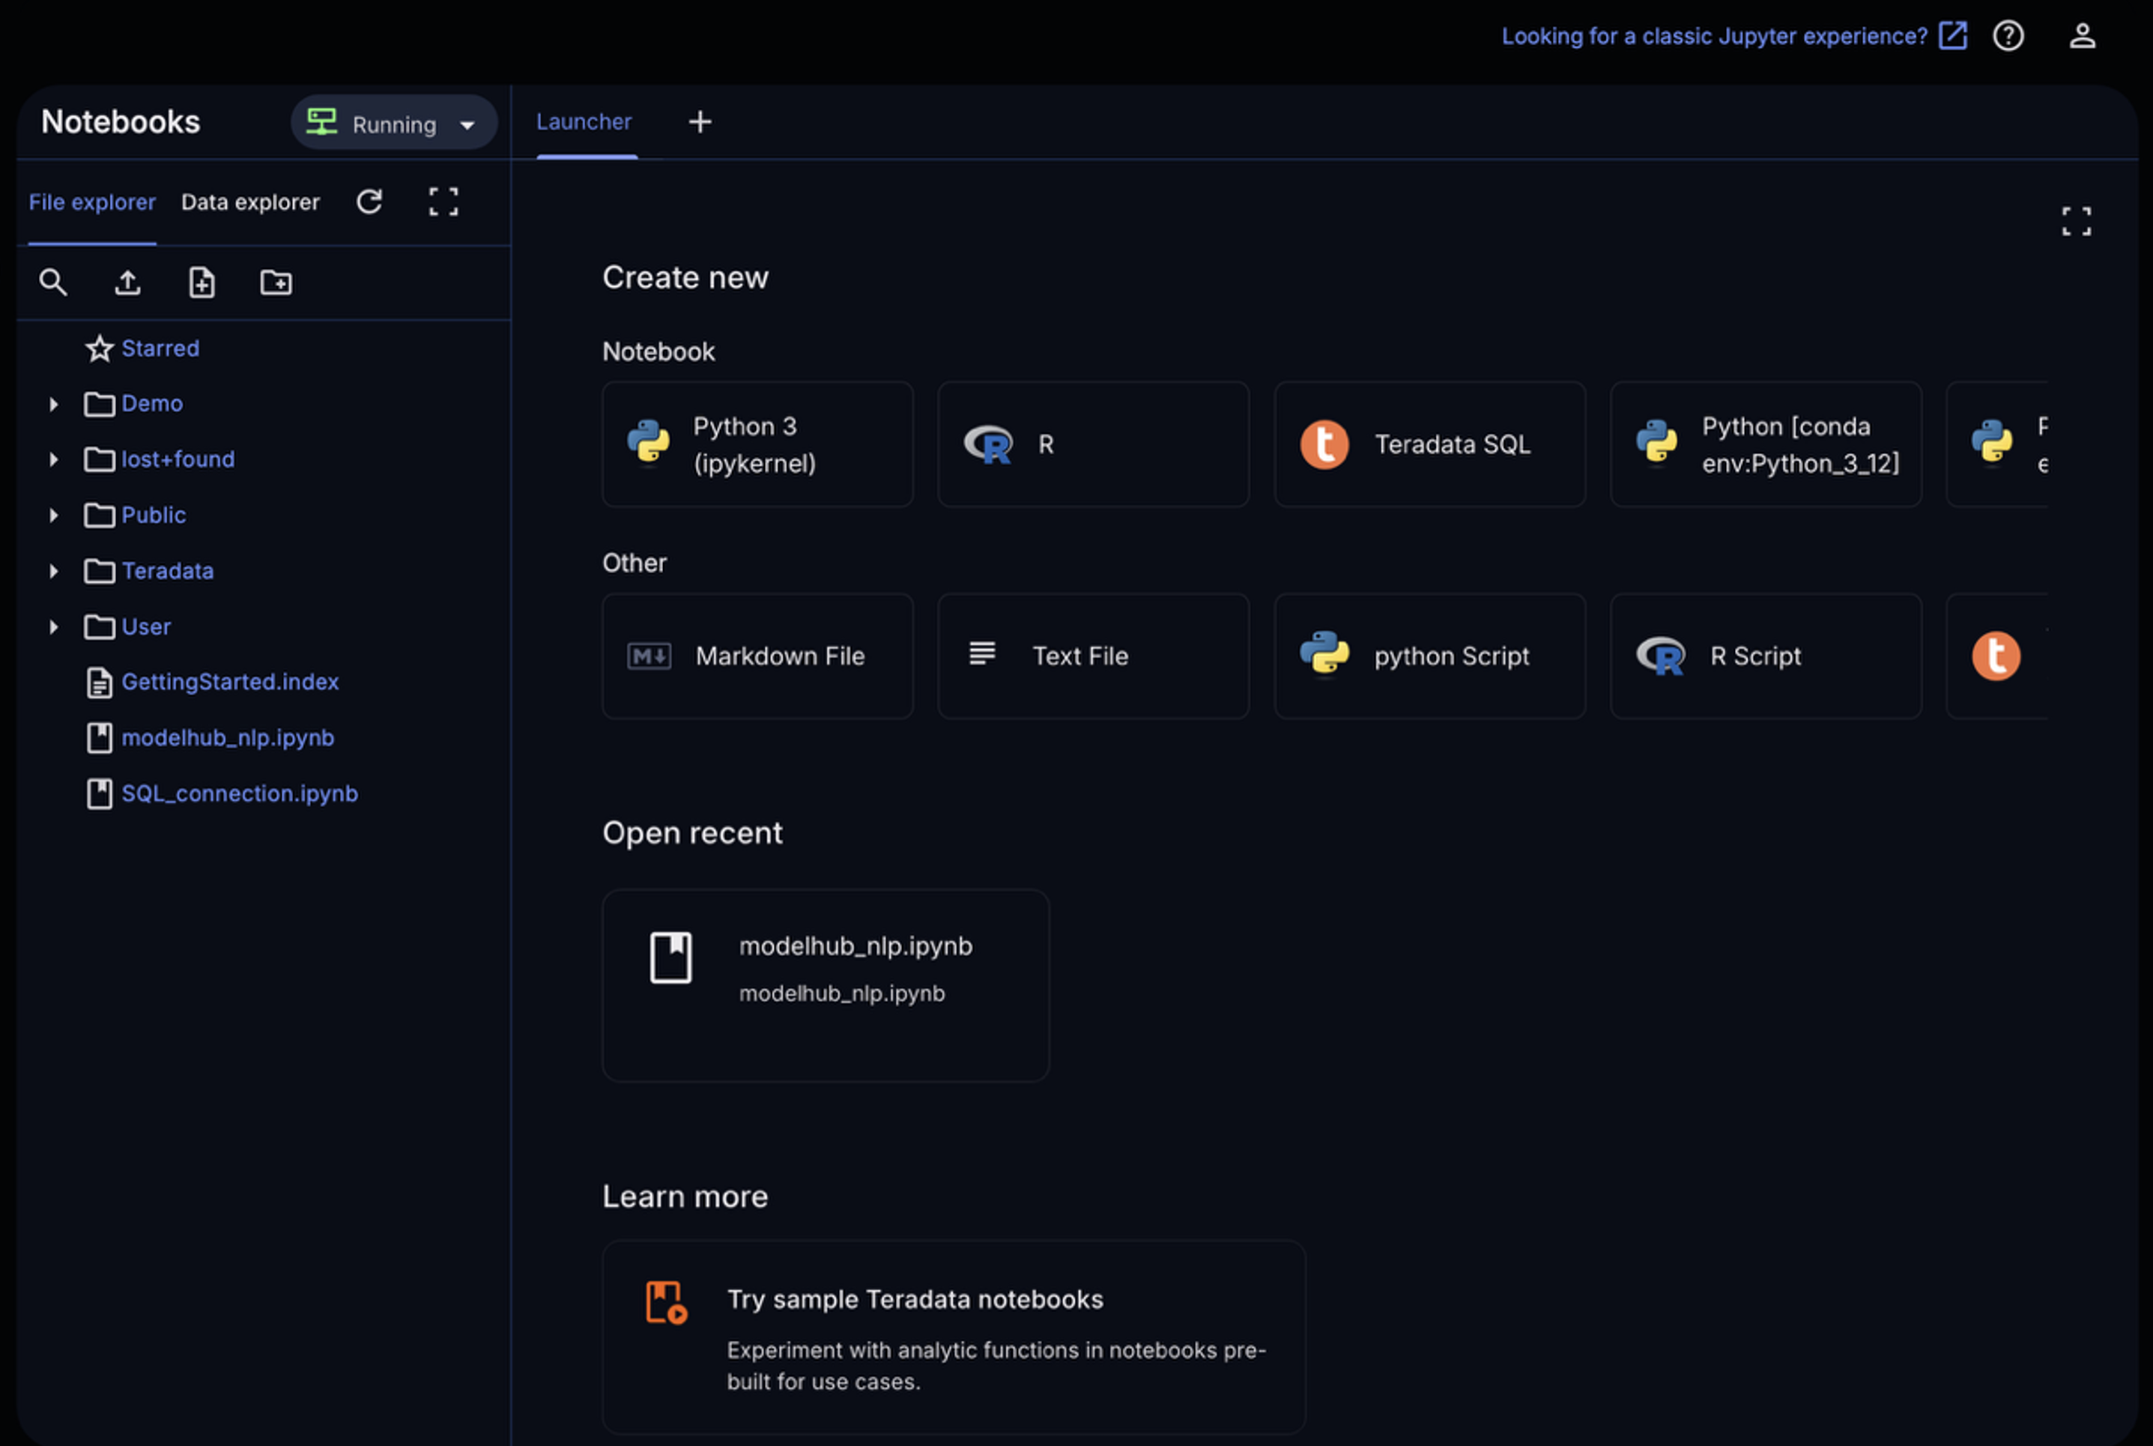Expand the lost+found folder arrow
This screenshot has width=2153, height=1446.
53,459
